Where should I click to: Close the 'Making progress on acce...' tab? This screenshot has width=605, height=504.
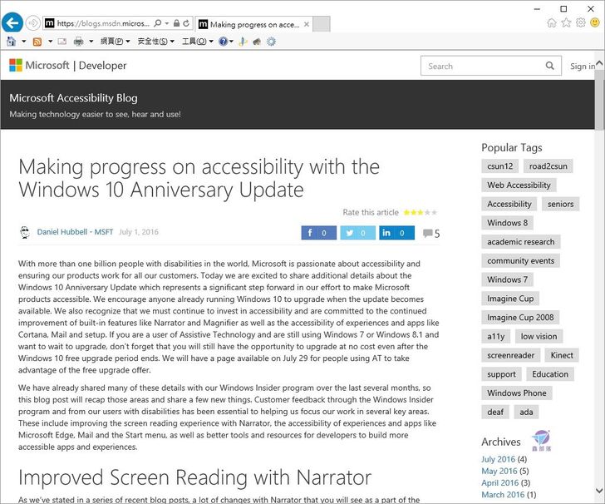pyautogui.click(x=305, y=24)
